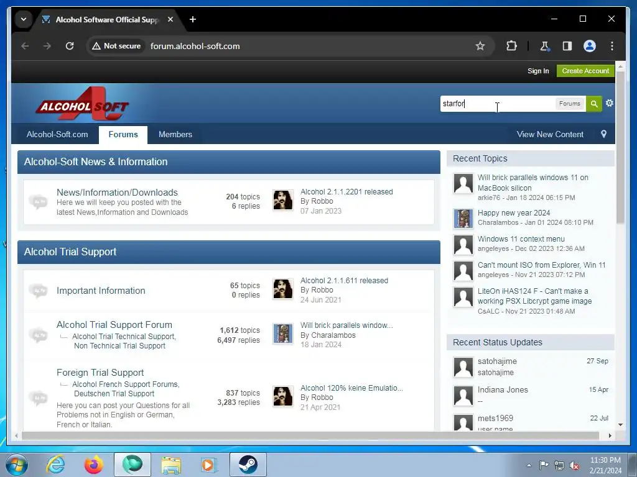Click the vertical scrollbar down arrow
This screenshot has height=477, width=637.
(620, 425)
